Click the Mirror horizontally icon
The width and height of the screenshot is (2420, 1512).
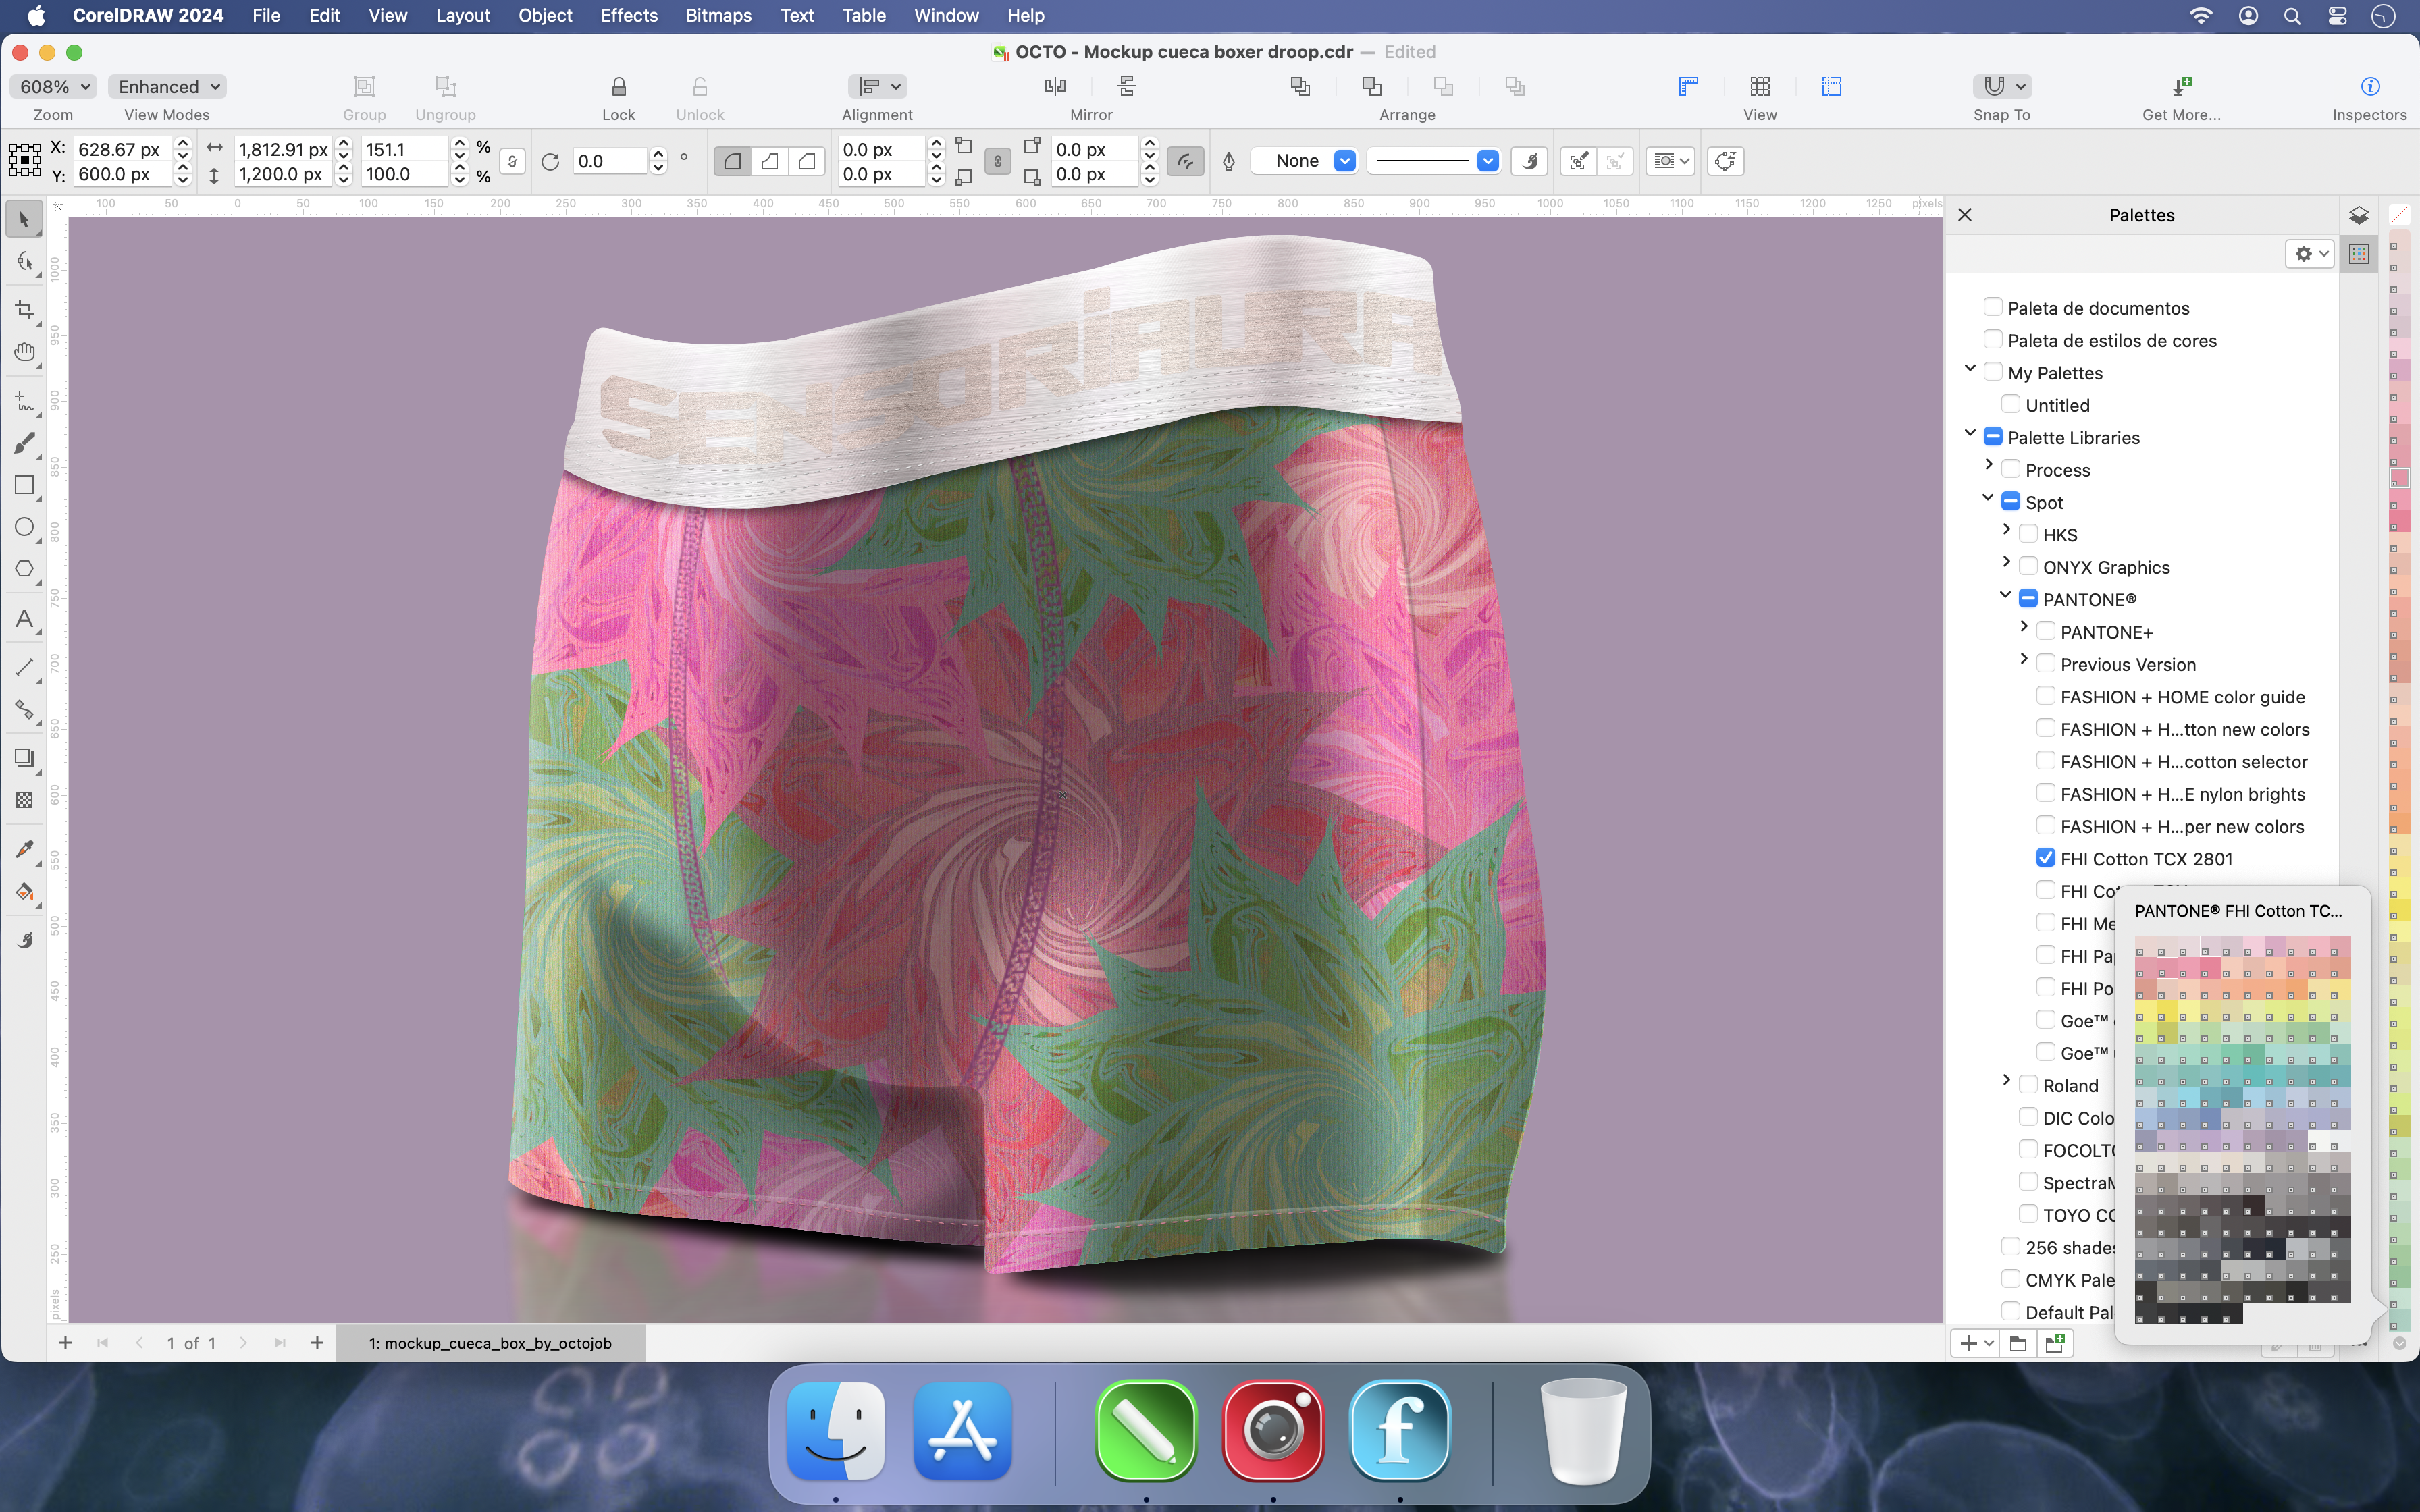[x=1055, y=87]
